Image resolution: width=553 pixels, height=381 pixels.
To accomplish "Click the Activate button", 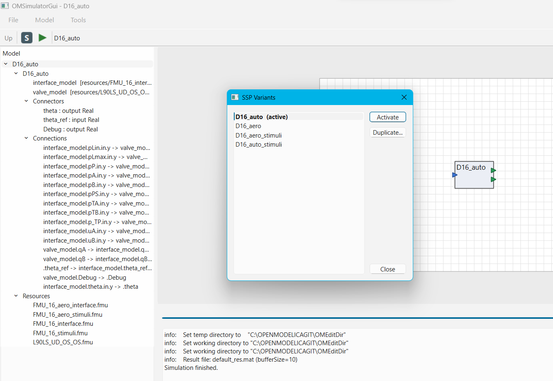I will click(x=388, y=117).
